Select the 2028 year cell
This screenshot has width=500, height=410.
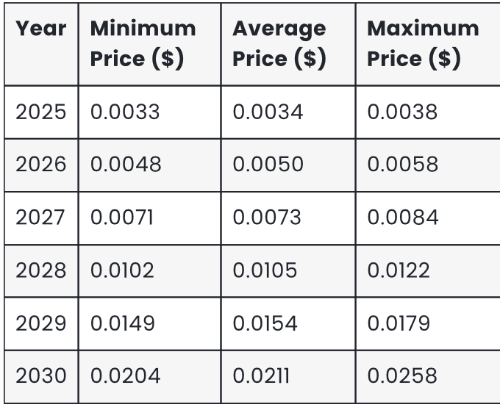41,270
